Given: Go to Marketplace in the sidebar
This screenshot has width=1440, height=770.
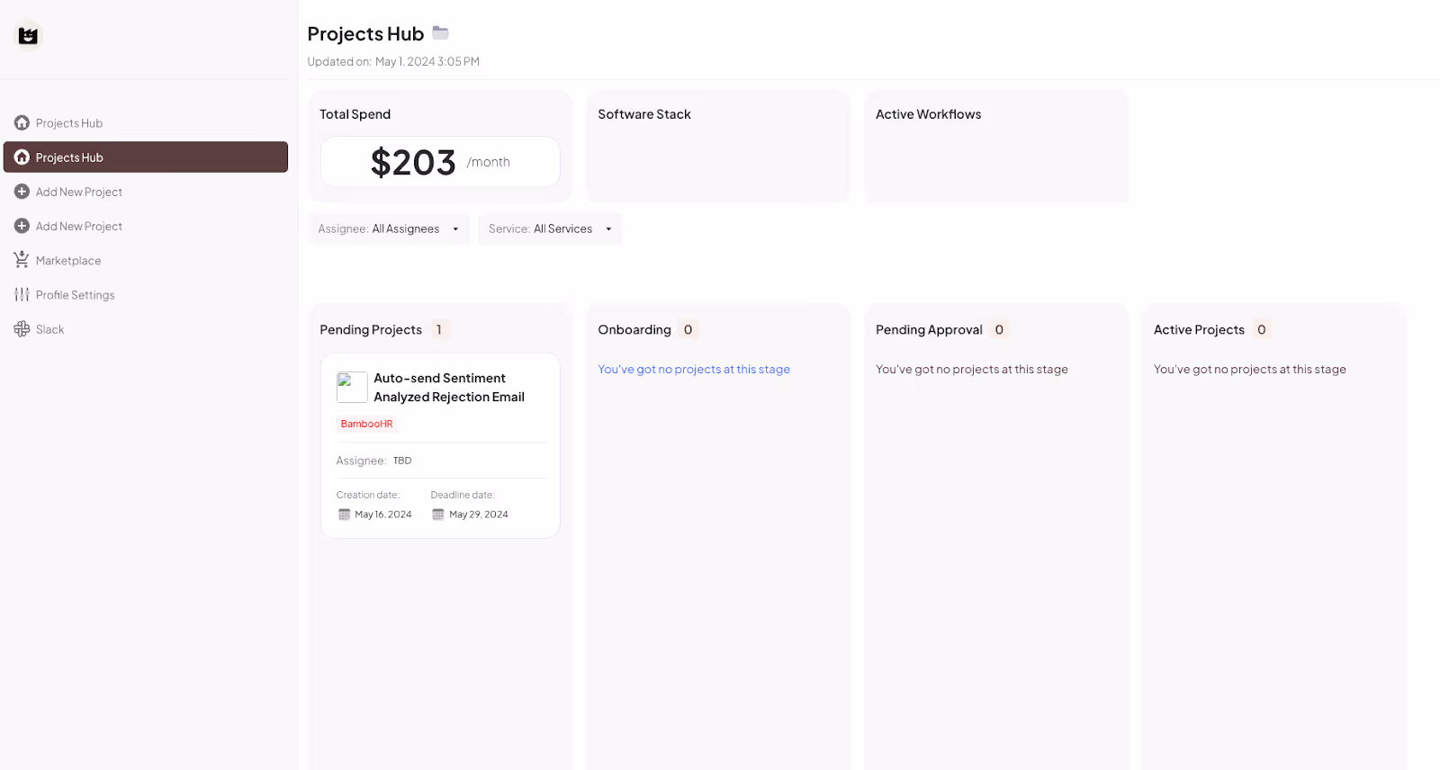Looking at the screenshot, I should [68, 261].
